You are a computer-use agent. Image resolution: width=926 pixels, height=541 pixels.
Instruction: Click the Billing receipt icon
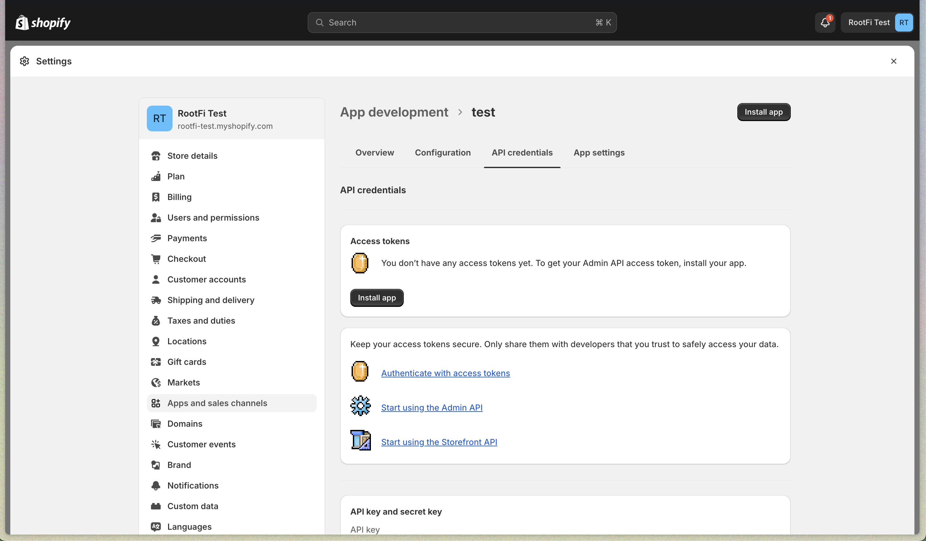(x=156, y=197)
